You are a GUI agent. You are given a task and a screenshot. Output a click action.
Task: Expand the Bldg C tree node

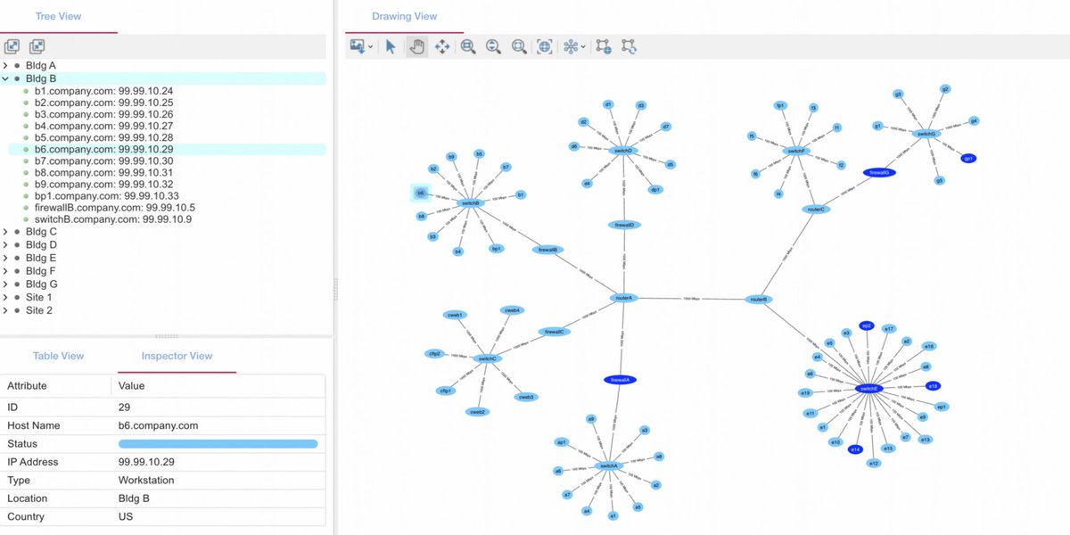5,232
